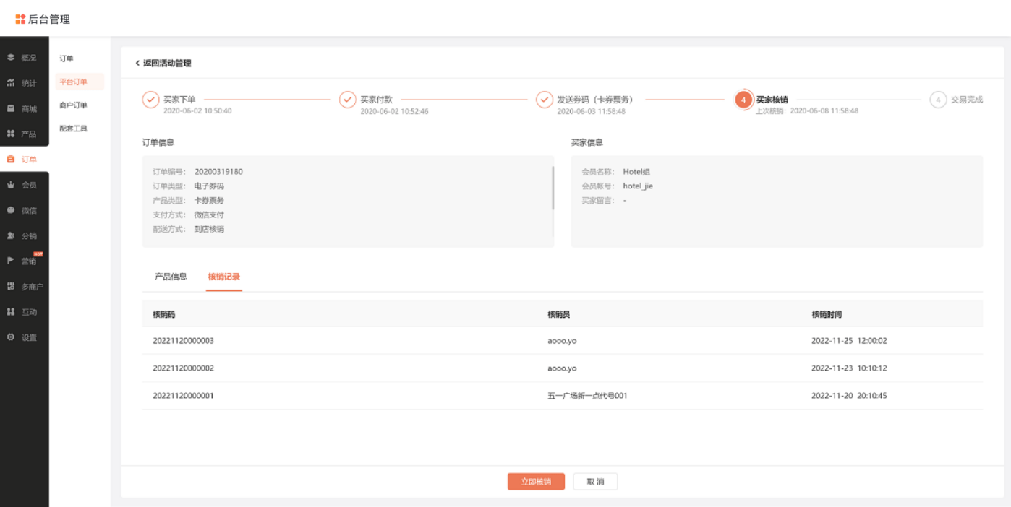Image resolution: width=1011 pixels, height=507 pixels.
Task: Click the 立即核销 button
Action: click(536, 482)
